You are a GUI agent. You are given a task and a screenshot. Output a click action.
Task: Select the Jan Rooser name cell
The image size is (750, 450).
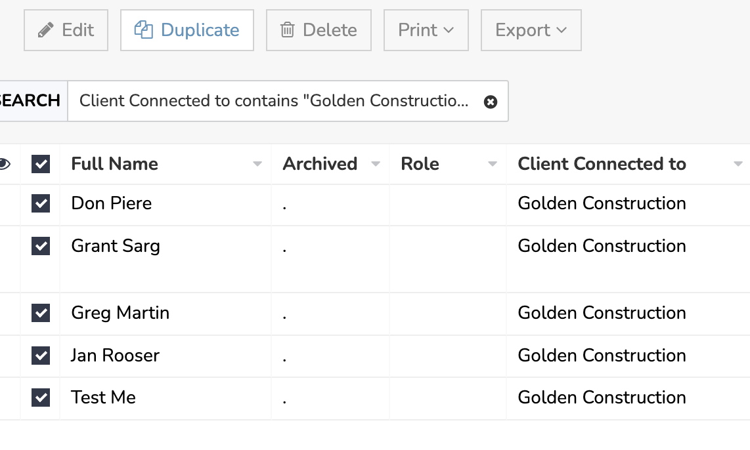[x=116, y=356]
